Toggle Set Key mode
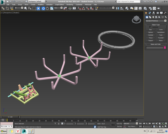 tap(119, 126)
